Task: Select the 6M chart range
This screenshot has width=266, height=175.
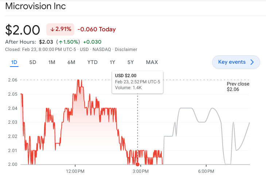Action: click(x=71, y=62)
